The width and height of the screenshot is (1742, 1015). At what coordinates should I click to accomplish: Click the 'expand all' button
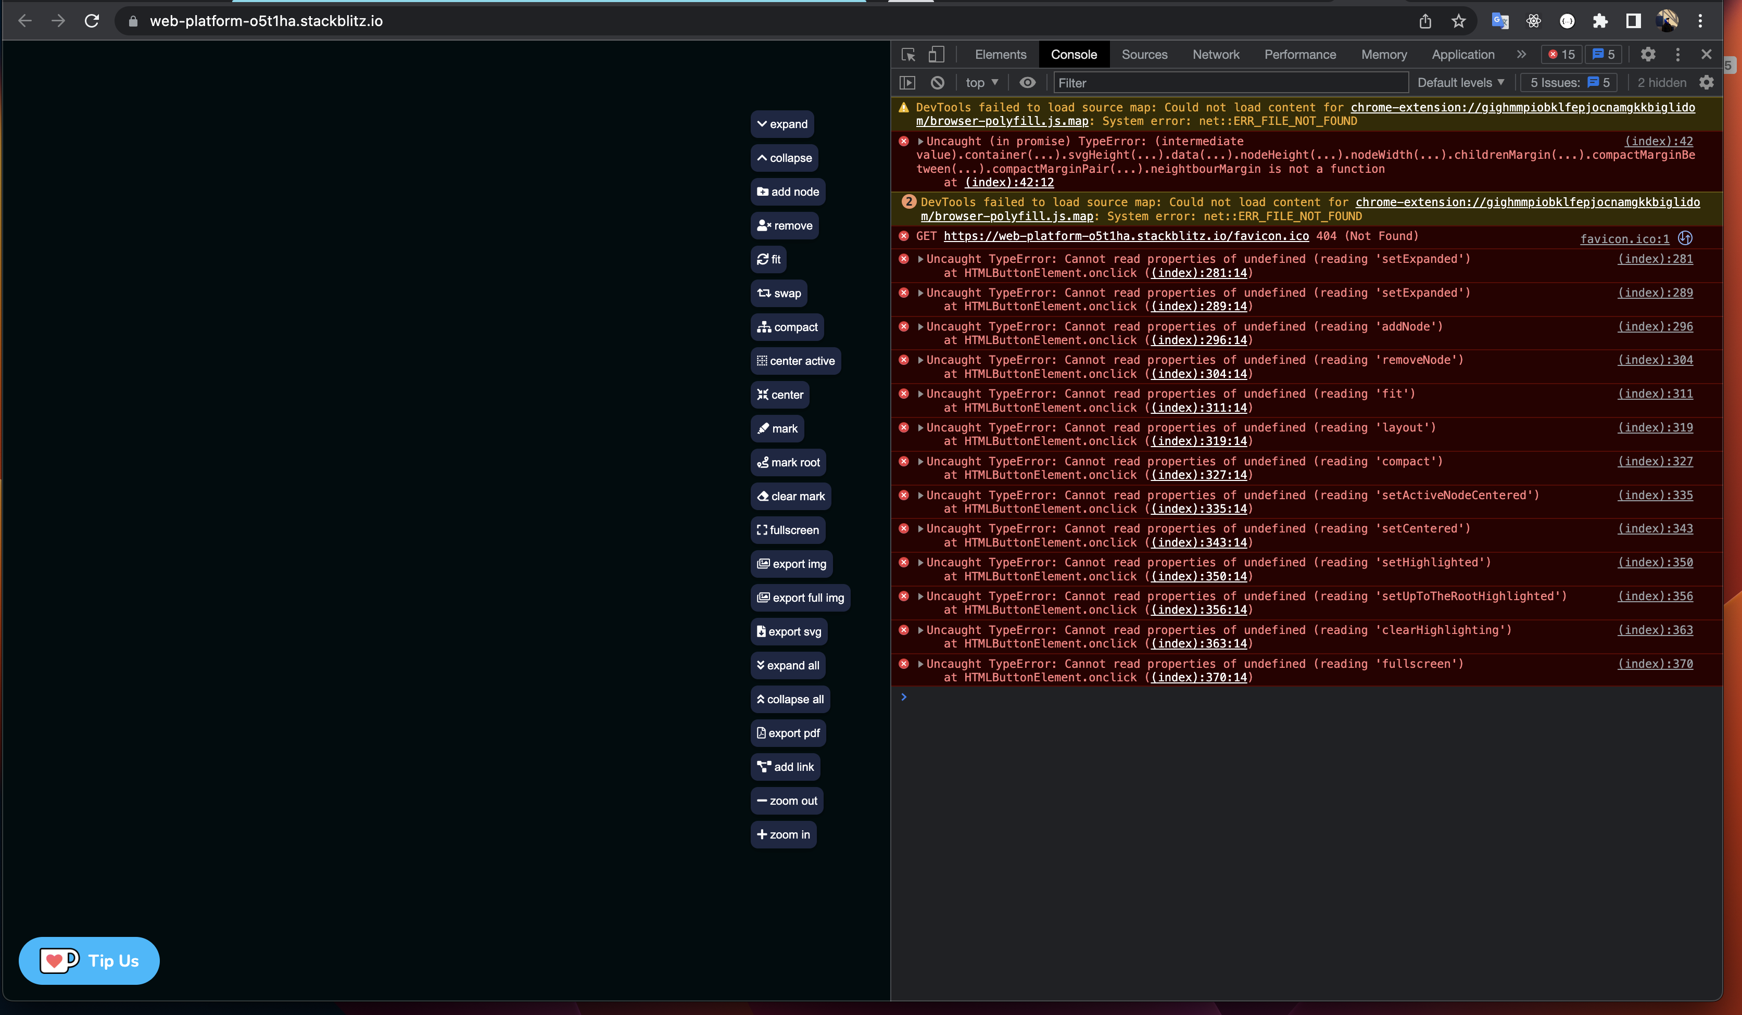coord(787,665)
